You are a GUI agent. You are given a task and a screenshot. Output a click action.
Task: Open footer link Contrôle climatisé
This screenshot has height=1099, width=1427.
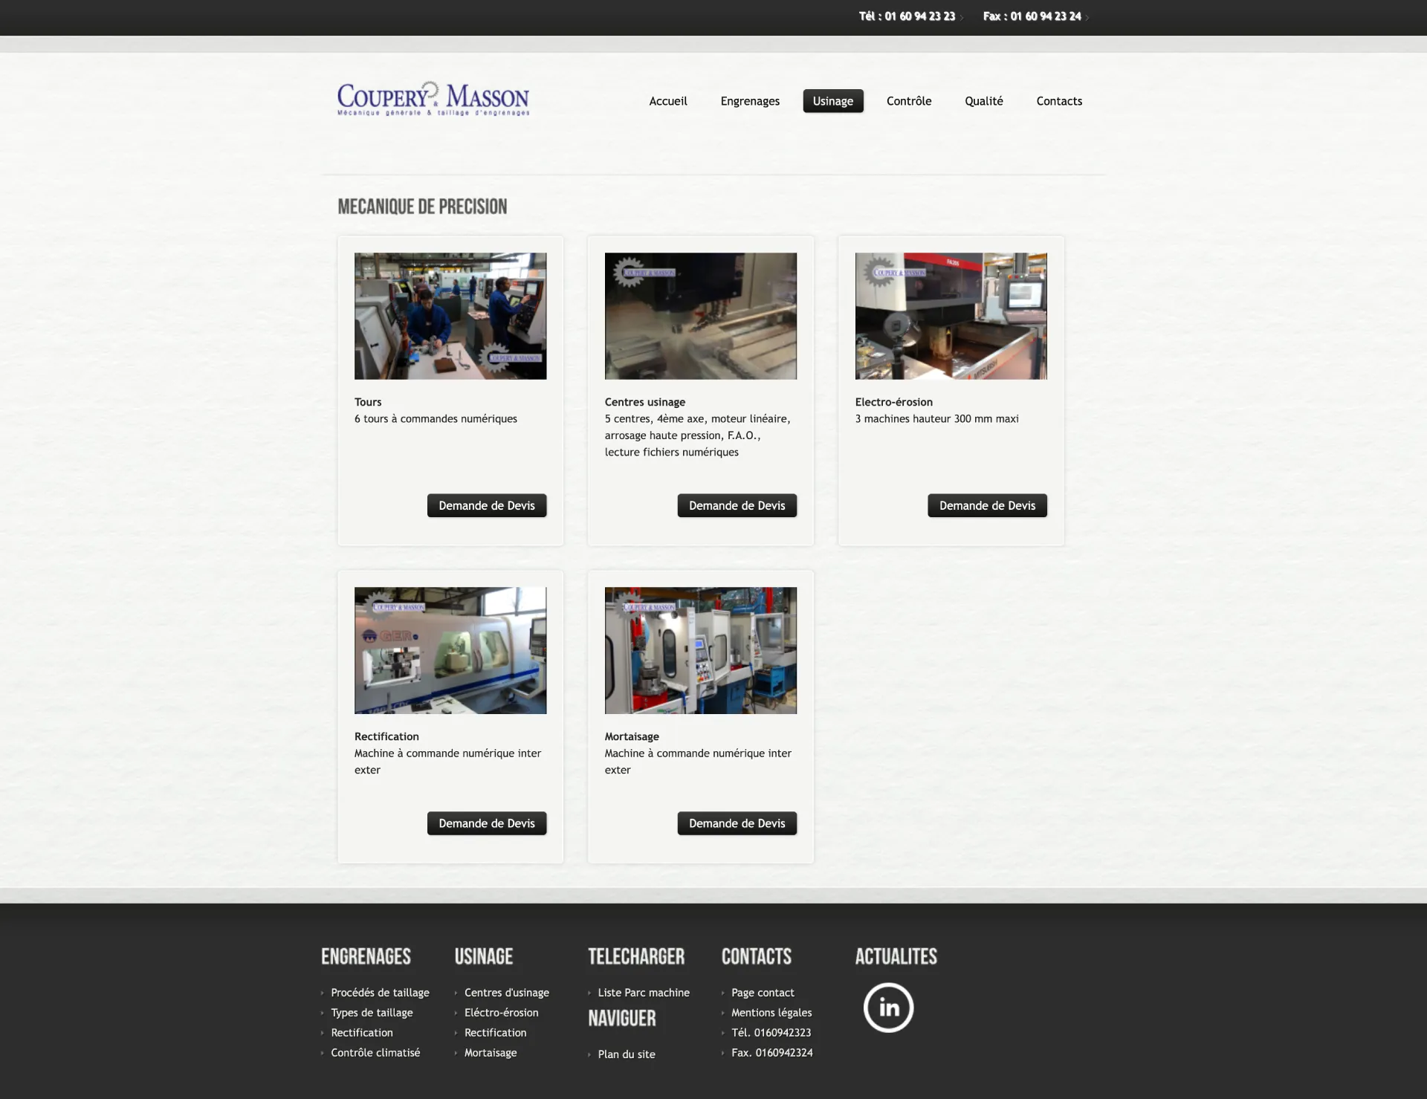[x=375, y=1053]
